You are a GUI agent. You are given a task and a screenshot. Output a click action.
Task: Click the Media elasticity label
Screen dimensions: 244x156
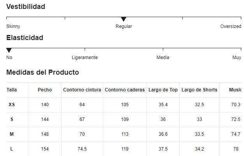(163, 58)
